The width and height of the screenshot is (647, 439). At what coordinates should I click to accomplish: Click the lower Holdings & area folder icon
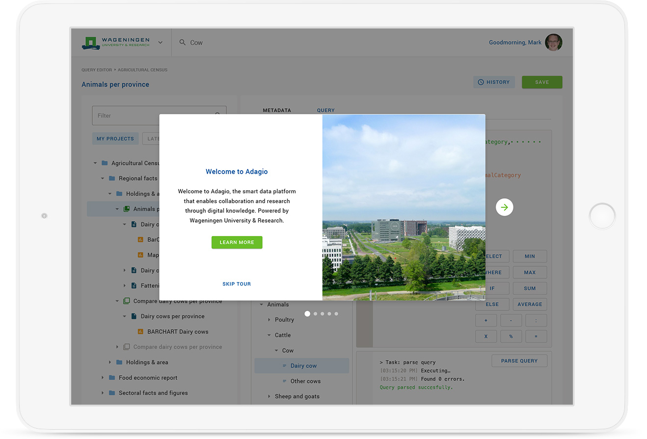(x=119, y=362)
